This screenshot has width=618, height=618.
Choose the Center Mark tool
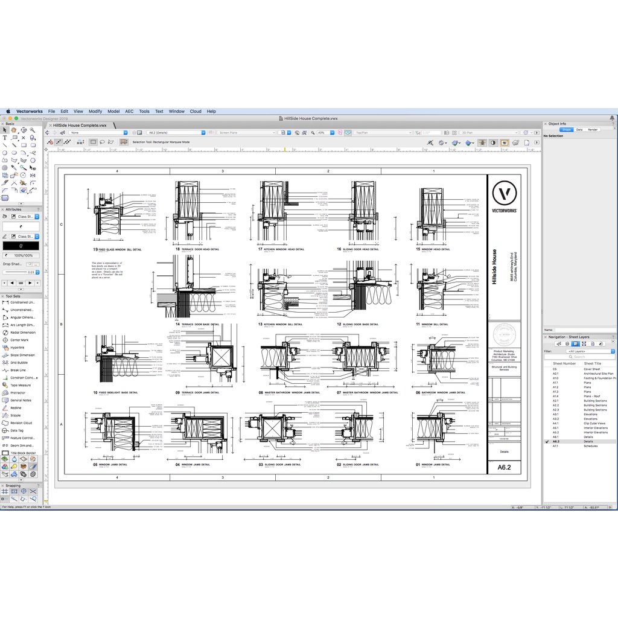tap(19, 340)
